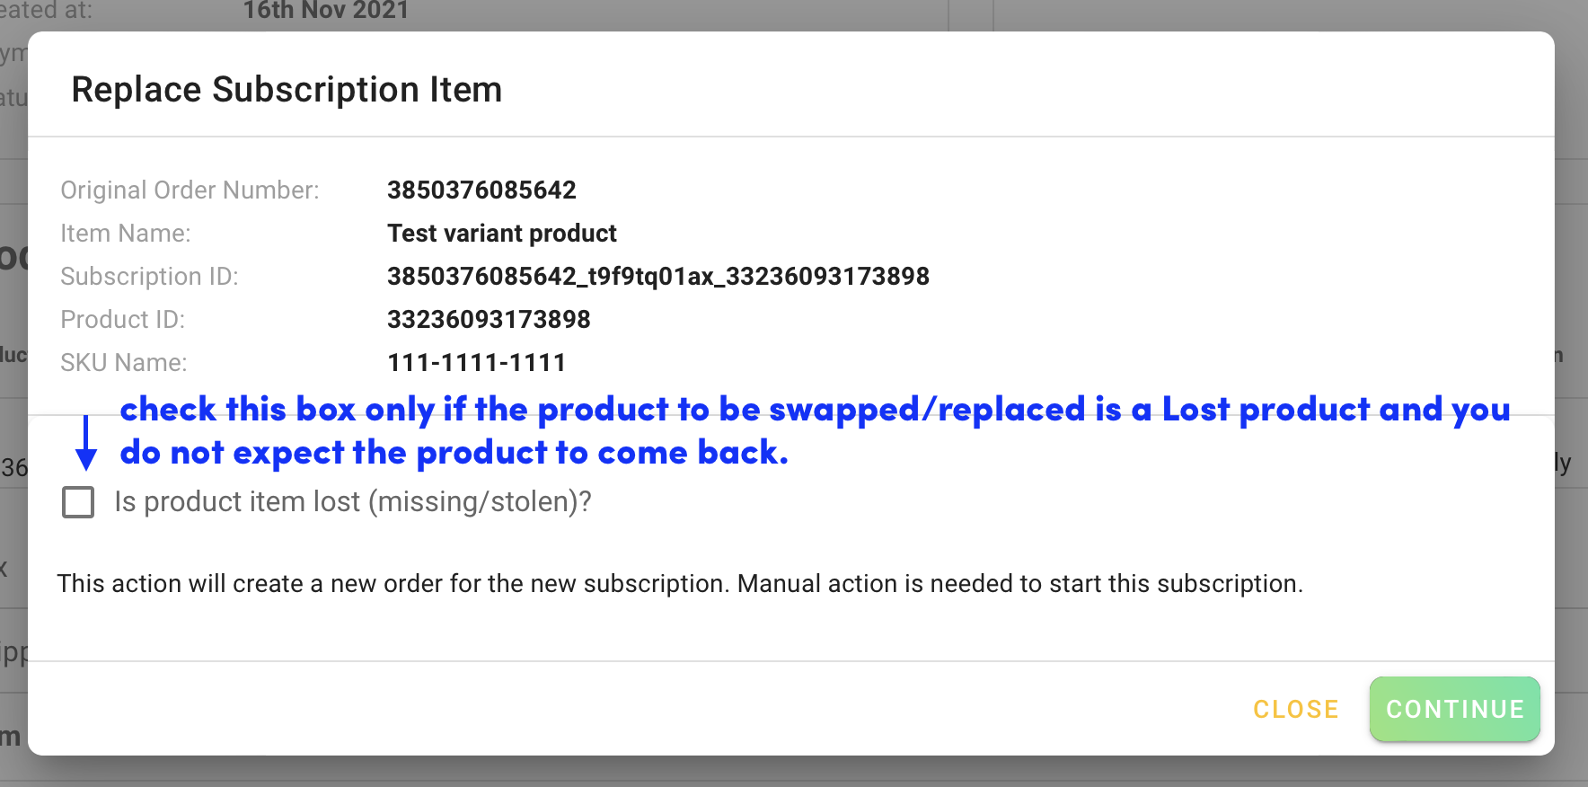Click the blue lost product instruction text
1588x787 pixels.
(816, 431)
